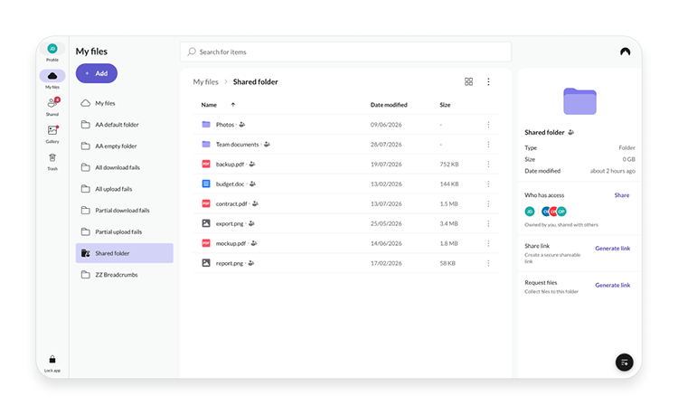Viewport: 678px width, 415px height.
Task: Click the 09/06/2026 date cell
Action: pos(386,125)
